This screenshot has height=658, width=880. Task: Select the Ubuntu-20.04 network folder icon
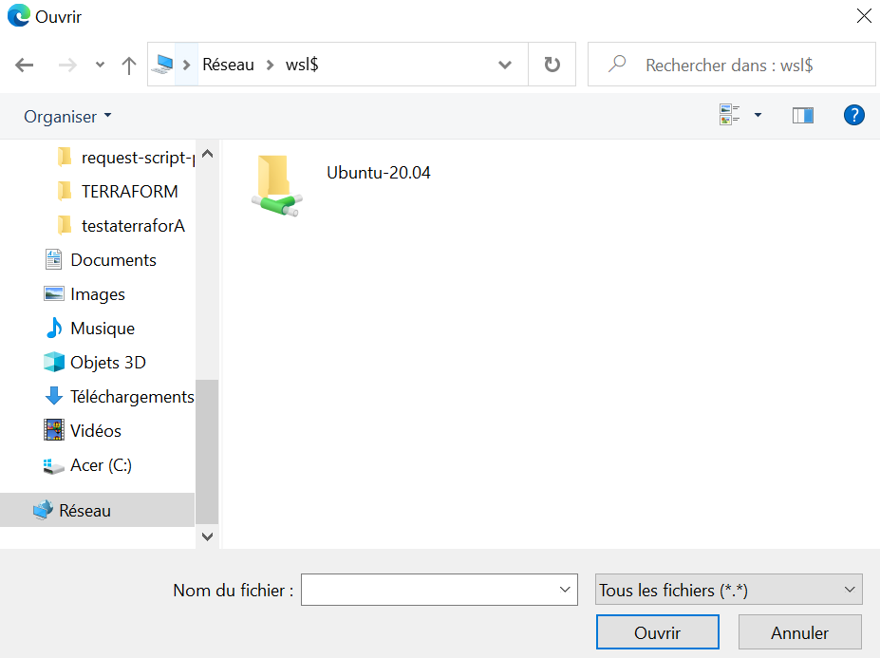(276, 185)
